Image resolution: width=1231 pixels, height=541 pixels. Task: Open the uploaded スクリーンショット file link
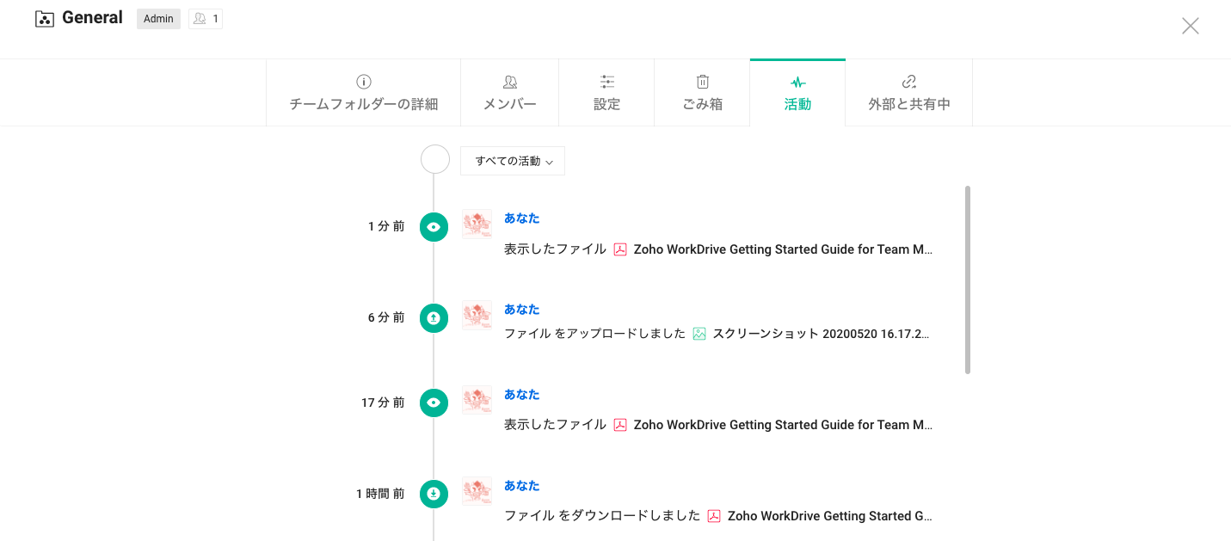point(821,334)
